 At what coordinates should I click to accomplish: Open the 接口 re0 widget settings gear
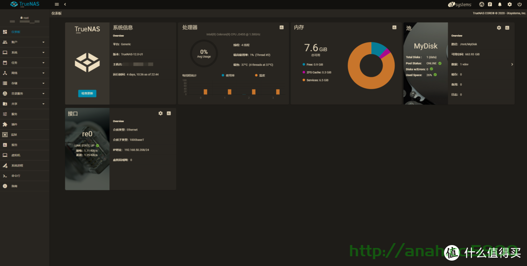click(x=161, y=114)
